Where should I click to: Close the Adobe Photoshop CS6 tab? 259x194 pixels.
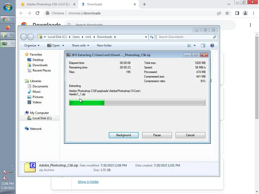point(74,4)
